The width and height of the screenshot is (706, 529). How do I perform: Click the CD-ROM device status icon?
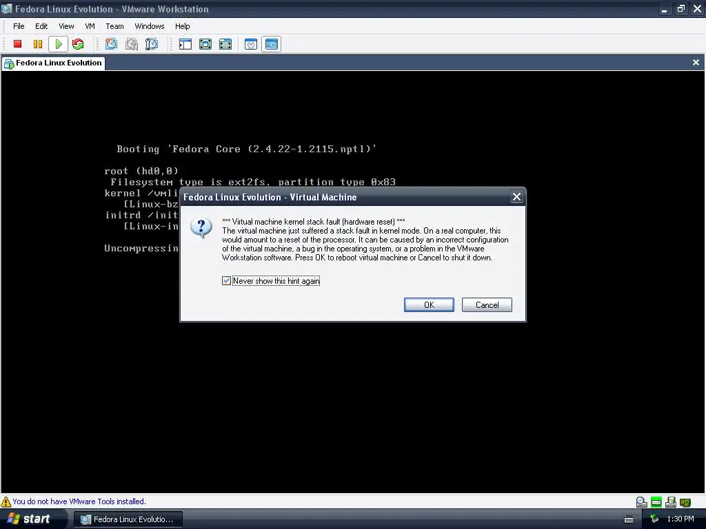(x=642, y=502)
